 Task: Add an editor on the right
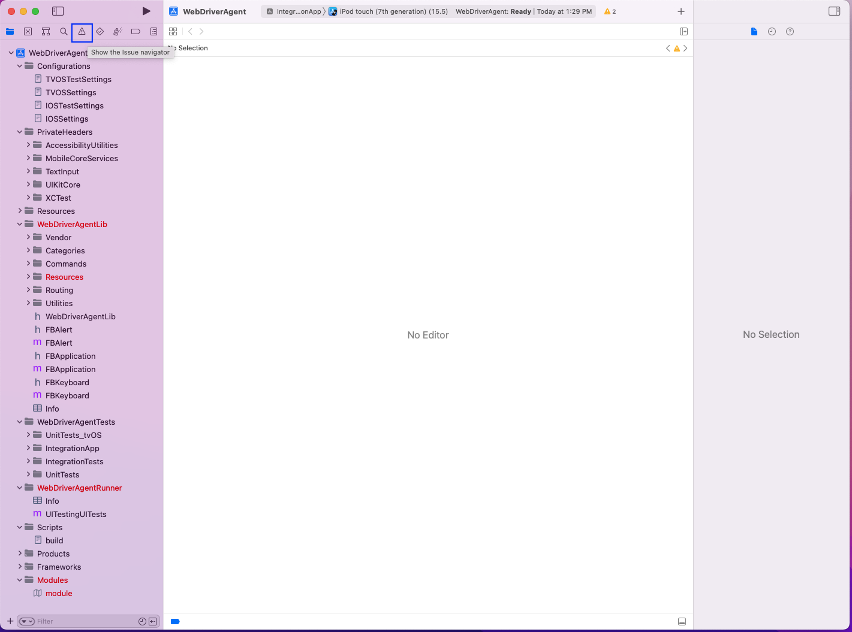pyautogui.click(x=684, y=32)
